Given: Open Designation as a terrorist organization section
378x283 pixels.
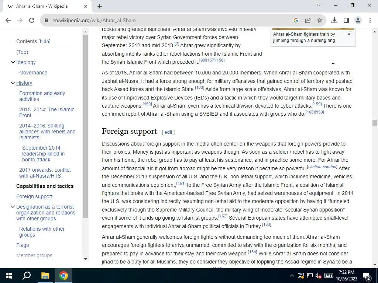Looking at the screenshot, I should 46,213.
